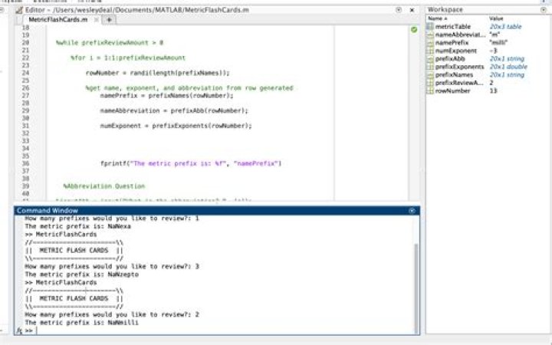Click the 20x3 table value

(505, 27)
